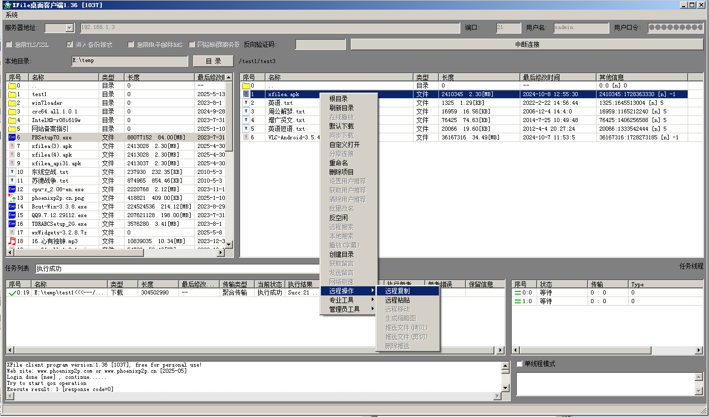Select 远程复制 from the submenu
Image resolution: width=709 pixels, height=417 pixels.
pos(397,291)
